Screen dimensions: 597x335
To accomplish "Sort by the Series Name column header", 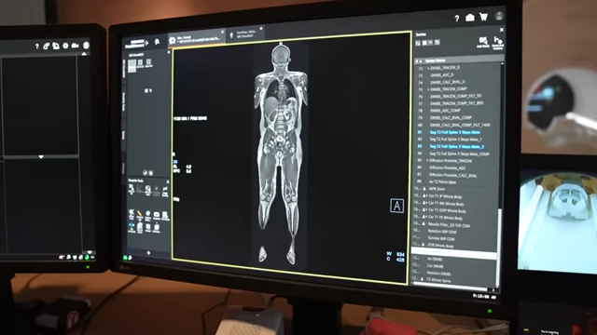I will (436, 60).
